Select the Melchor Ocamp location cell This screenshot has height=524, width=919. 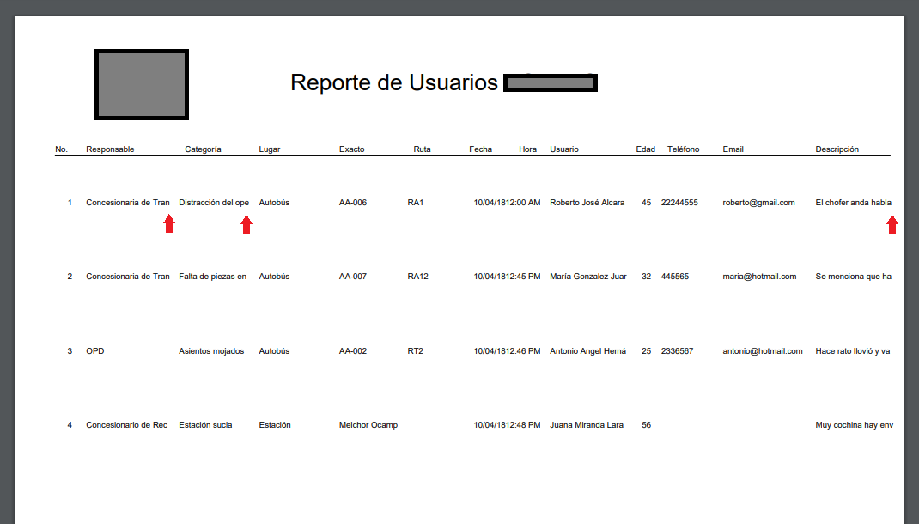(368, 425)
